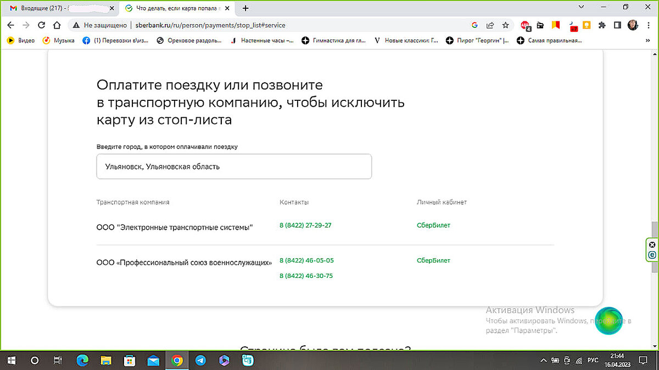659x370 pixels.
Task: Click the city input showing Ульяновск
Action: coord(234,166)
